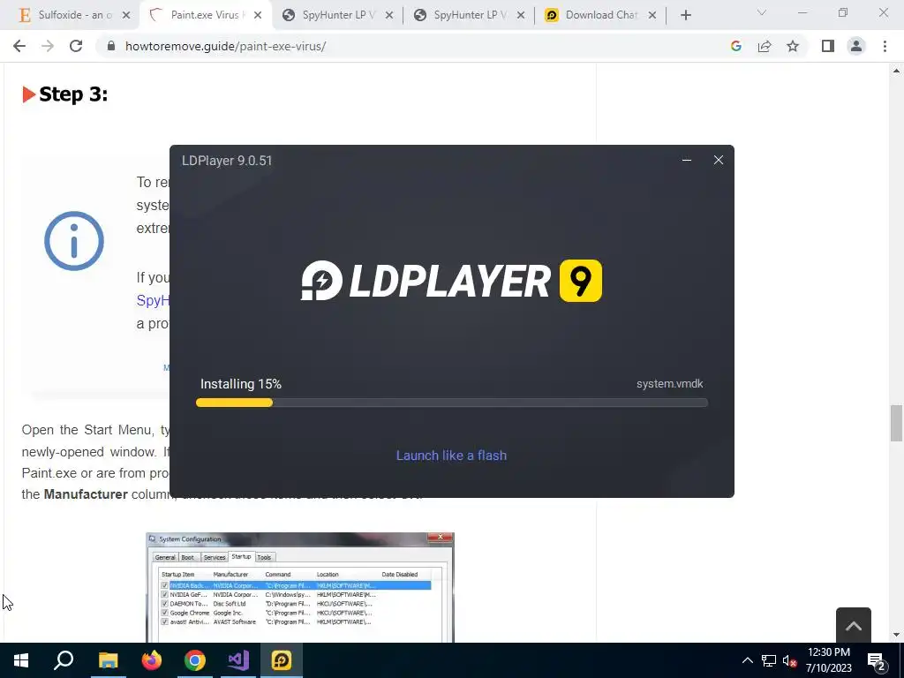Open File Explorer from taskbar
Screen dimensions: 904x678
click(108, 660)
